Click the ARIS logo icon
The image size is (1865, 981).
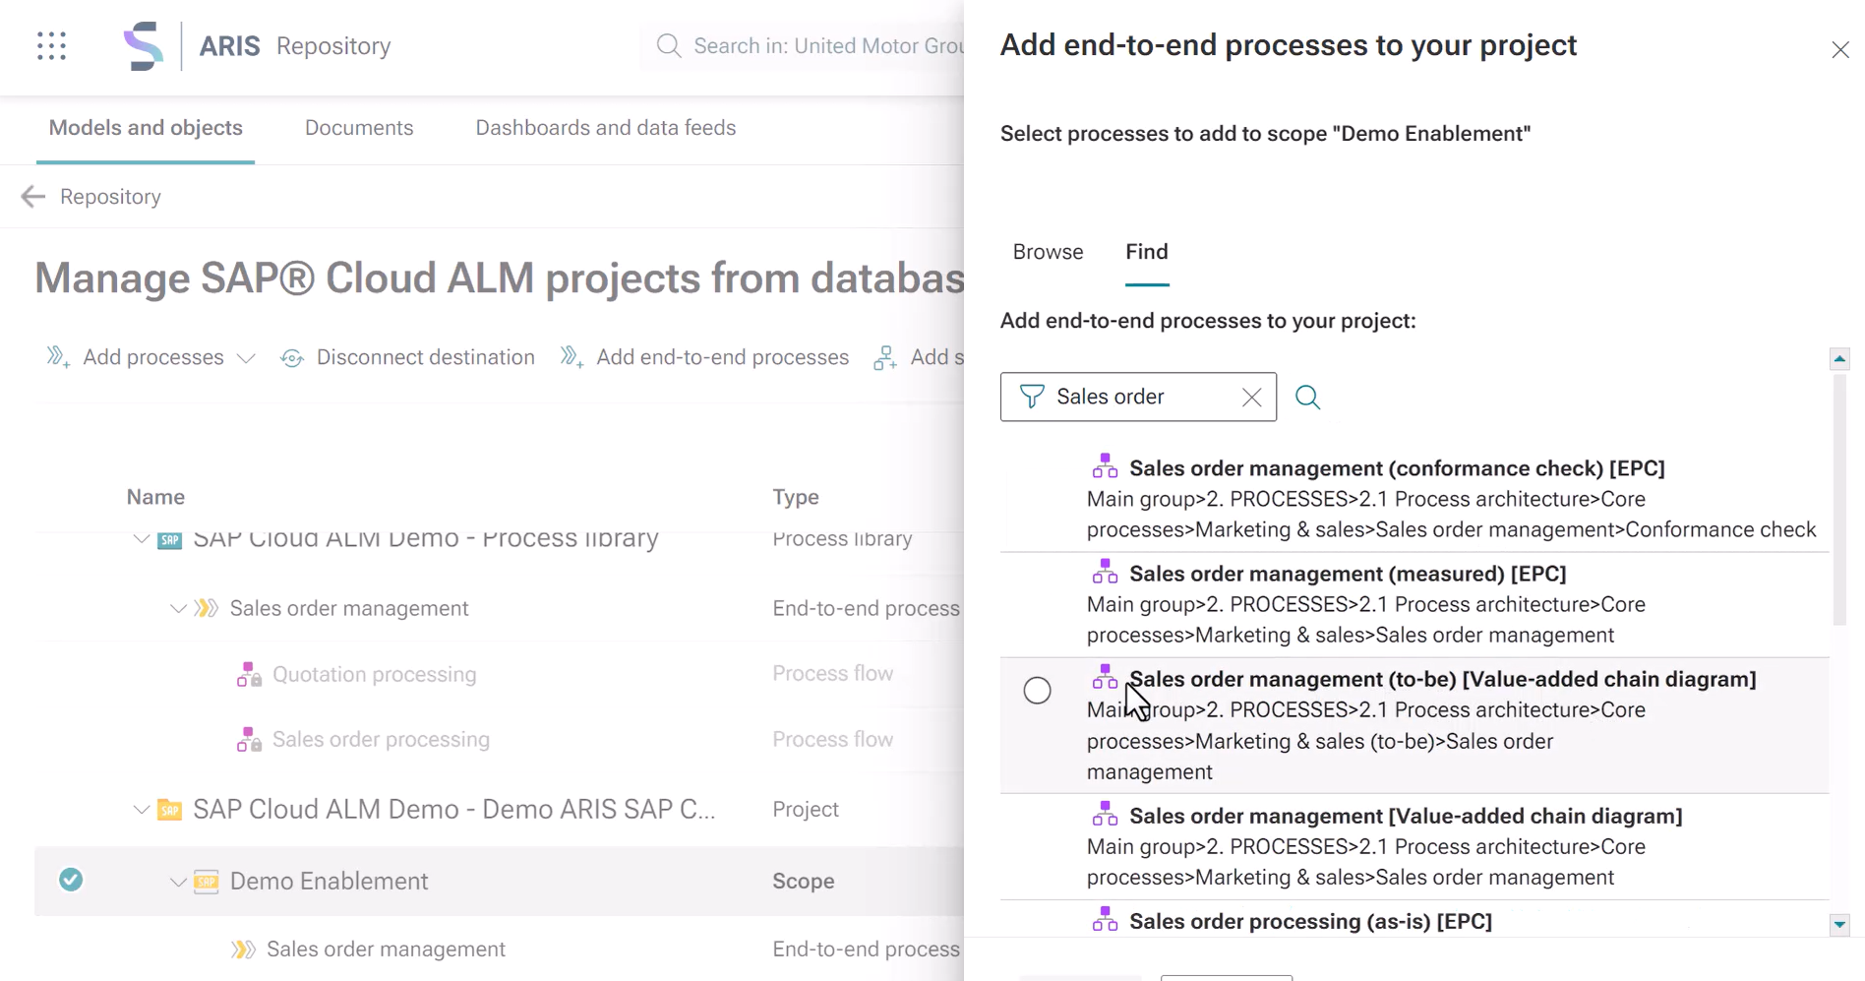tap(146, 45)
